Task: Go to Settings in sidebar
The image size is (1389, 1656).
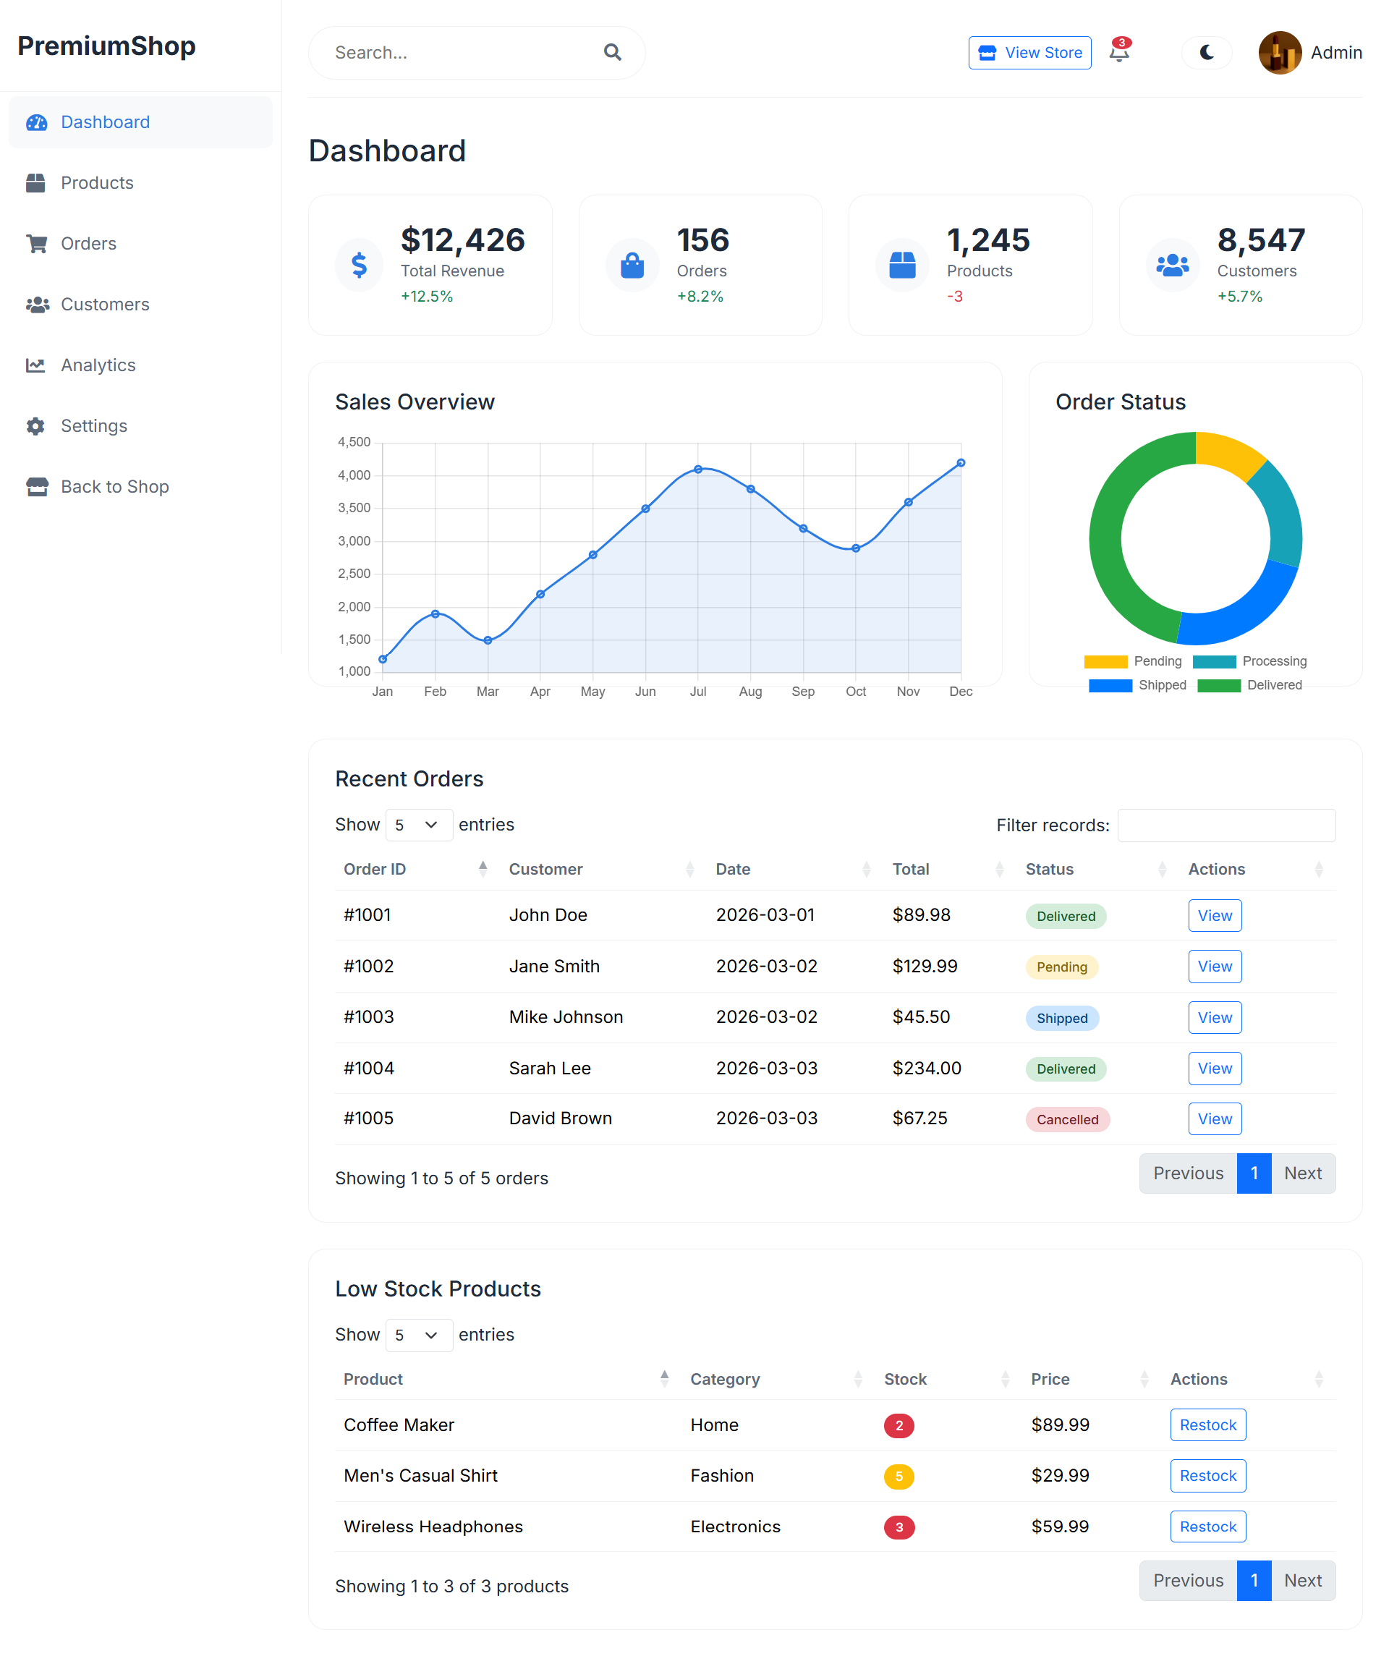Action: [94, 426]
